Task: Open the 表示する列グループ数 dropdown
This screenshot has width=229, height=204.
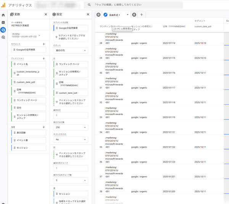Action: (71, 180)
